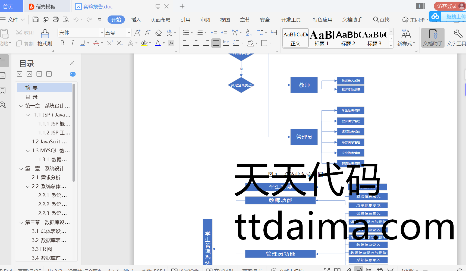
Task: Click the center align icon
Action: (x=196, y=43)
